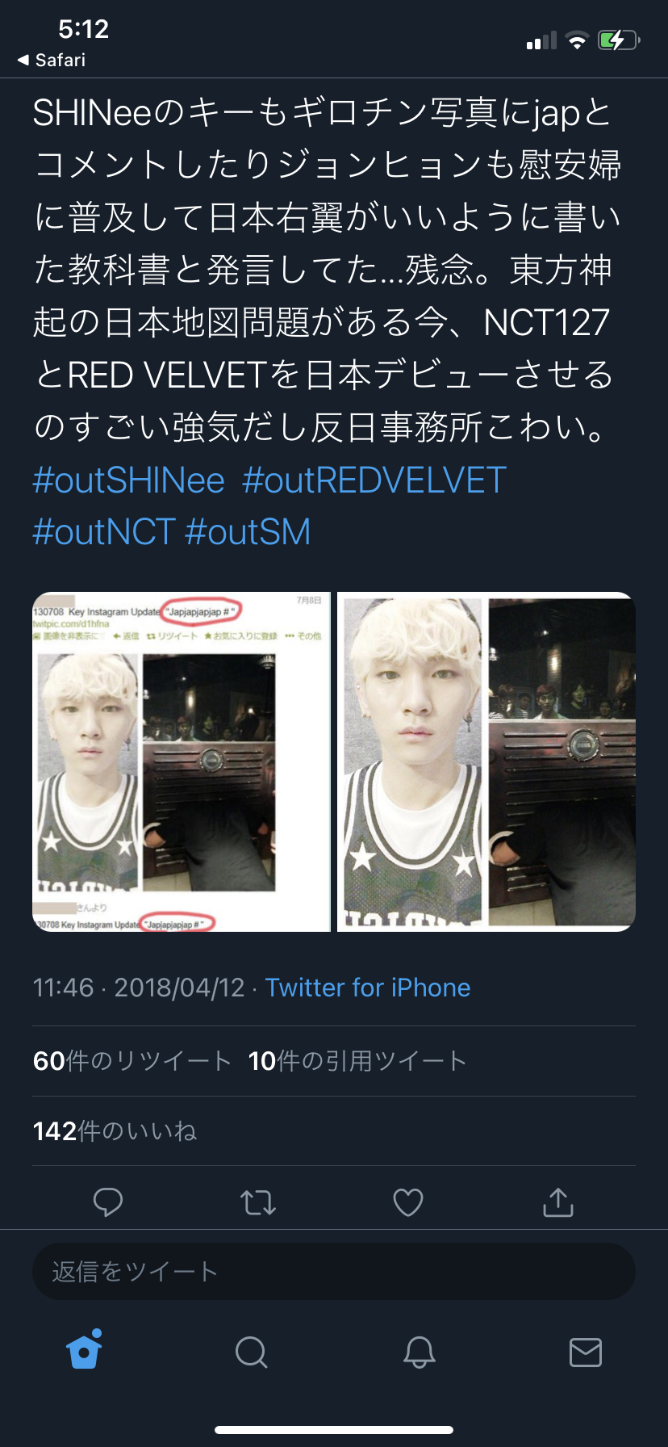Tap the reply tweet input field
The height and width of the screenshot is (1447, 668).
334,1271
